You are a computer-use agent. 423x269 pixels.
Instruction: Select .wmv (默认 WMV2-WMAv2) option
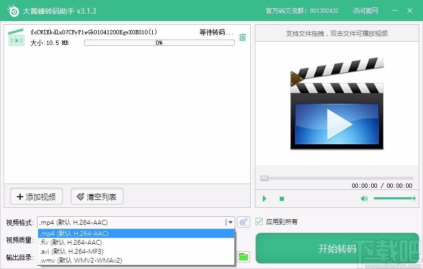pos(136,260)
